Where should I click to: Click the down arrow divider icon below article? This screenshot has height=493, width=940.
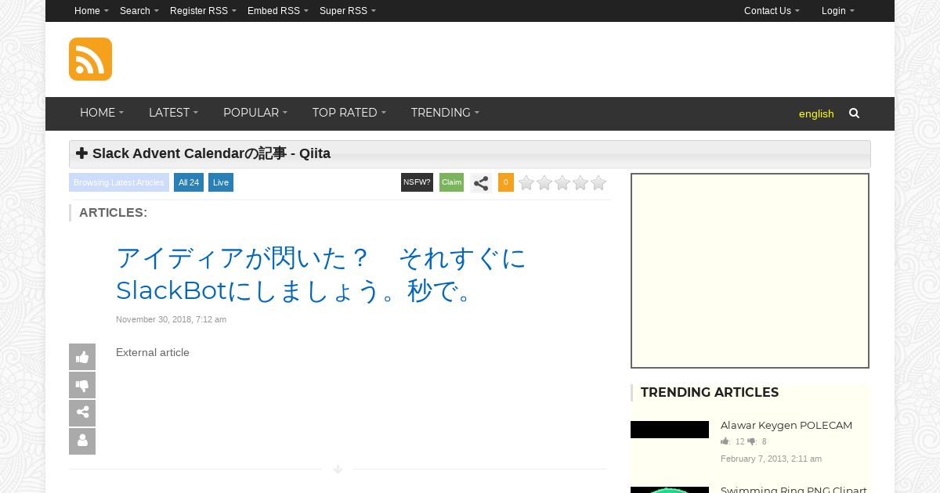coord(338,470)
